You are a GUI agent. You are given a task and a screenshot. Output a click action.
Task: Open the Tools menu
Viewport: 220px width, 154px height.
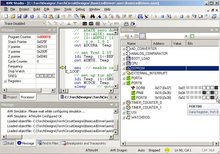(68, 9)
